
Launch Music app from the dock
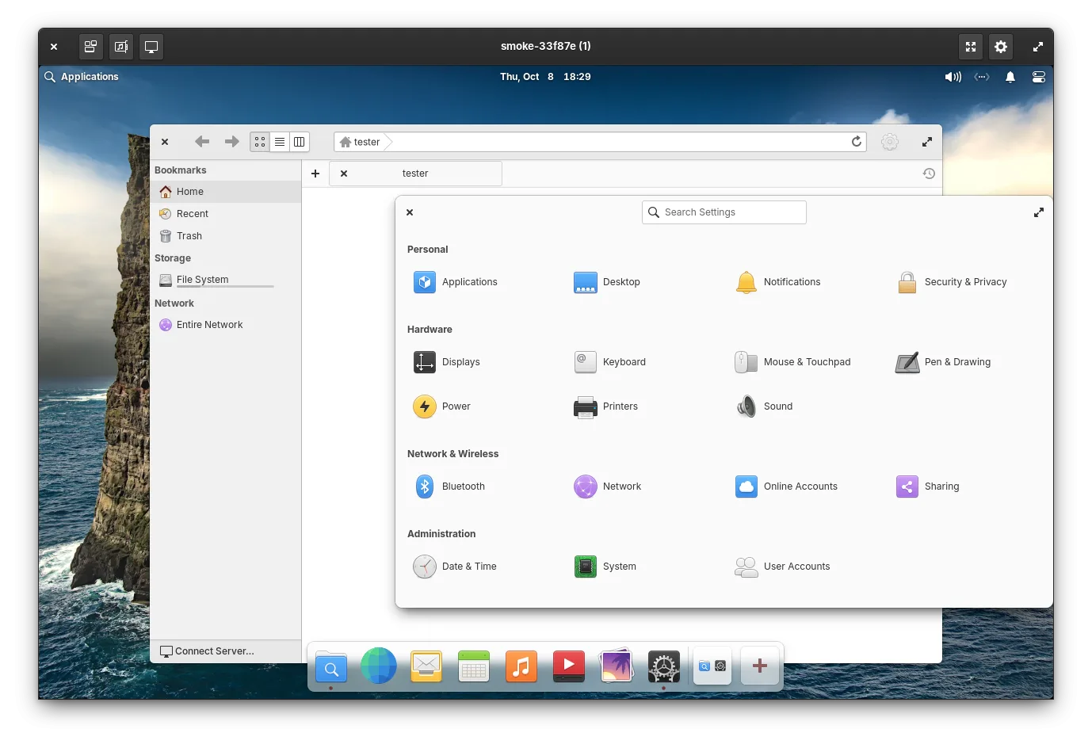(521, 666)
